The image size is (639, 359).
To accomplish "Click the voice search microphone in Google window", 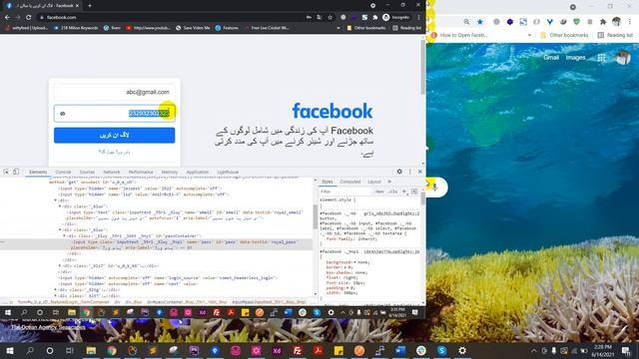I will click(435, 187).
